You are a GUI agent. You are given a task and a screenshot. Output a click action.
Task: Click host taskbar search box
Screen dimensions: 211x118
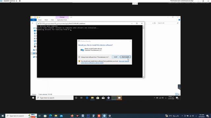(21, 116)
